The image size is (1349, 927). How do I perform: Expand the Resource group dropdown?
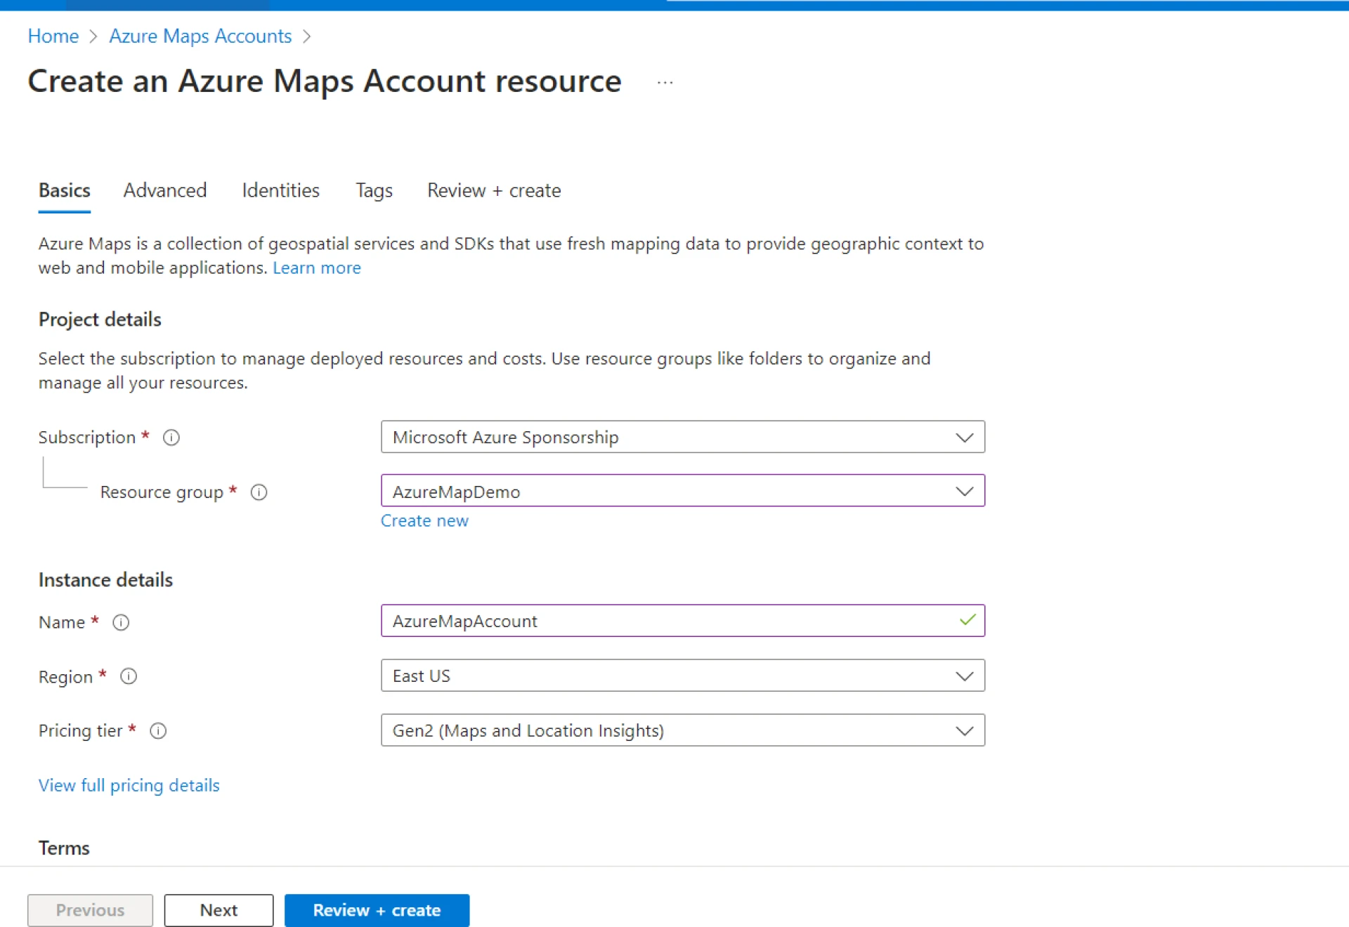965,491
